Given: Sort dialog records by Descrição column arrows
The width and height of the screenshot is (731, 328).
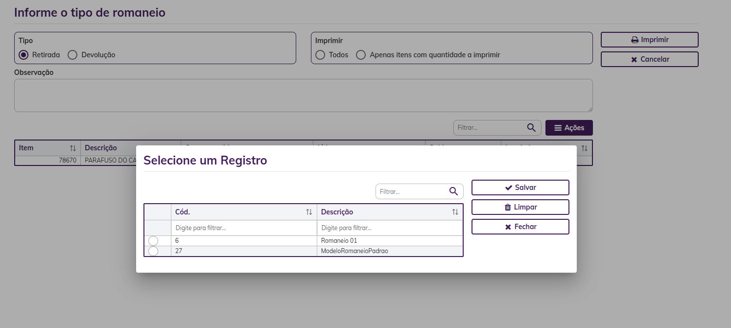Looking at the screenshot, I should coord(455,212).
